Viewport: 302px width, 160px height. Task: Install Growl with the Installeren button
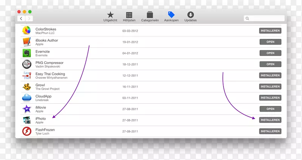click(x=270, y=87)
